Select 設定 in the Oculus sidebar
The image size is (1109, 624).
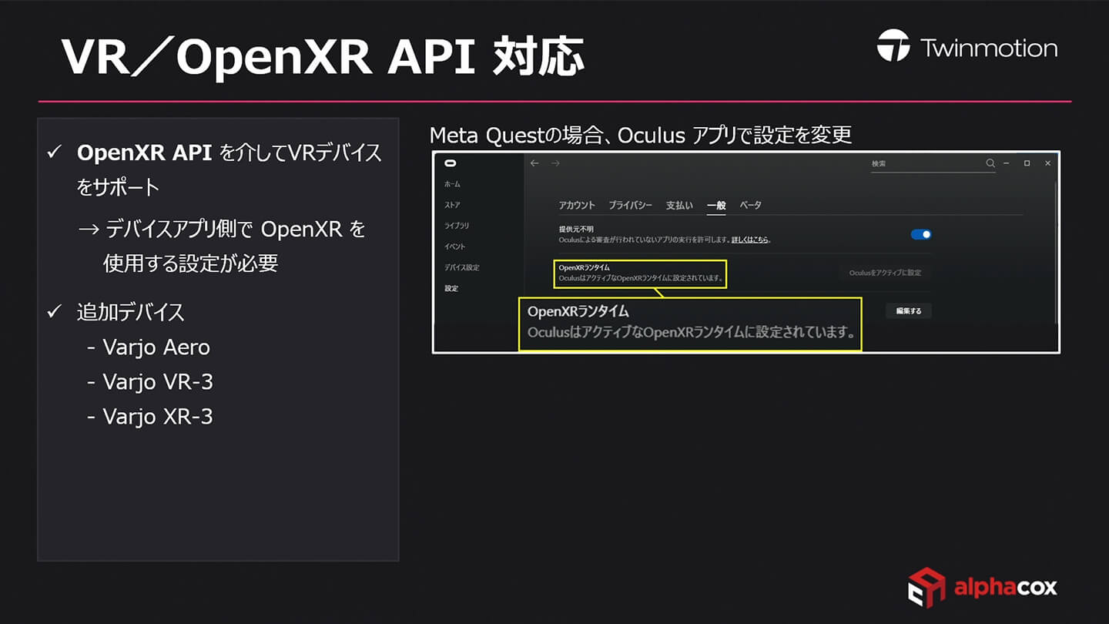pos(451,288)
